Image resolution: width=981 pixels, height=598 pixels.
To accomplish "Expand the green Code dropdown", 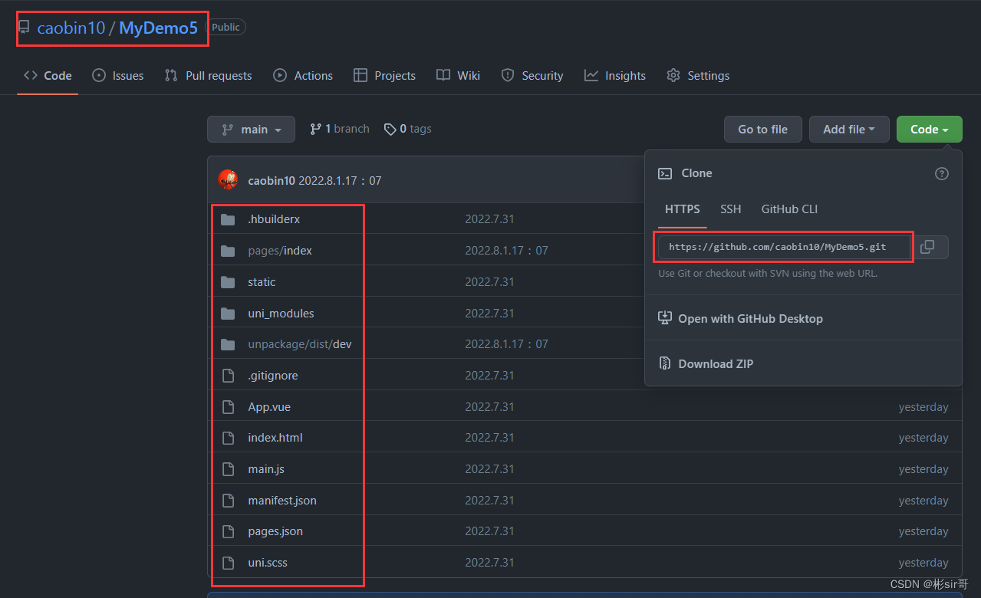I will [929, 129].
